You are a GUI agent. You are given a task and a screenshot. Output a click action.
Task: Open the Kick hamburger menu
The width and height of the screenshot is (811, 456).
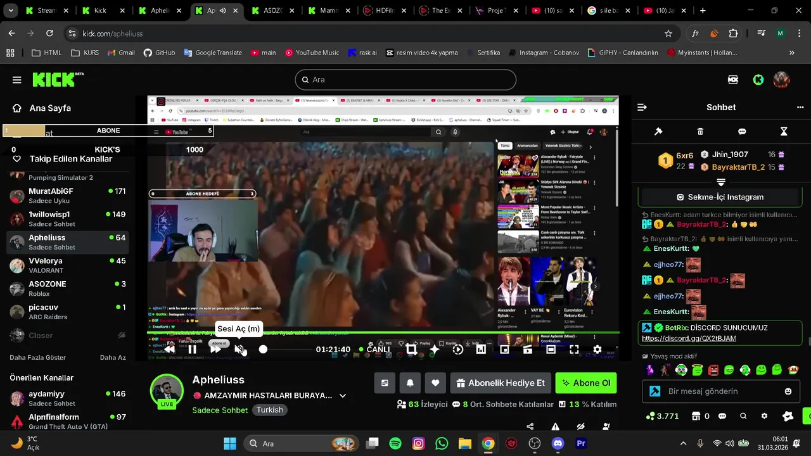point(17,80)
